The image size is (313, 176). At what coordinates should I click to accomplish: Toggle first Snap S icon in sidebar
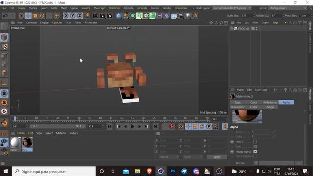(4, 93)
